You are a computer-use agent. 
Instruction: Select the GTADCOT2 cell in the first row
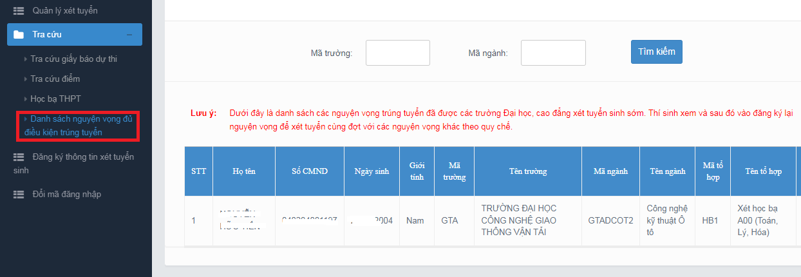610,220
